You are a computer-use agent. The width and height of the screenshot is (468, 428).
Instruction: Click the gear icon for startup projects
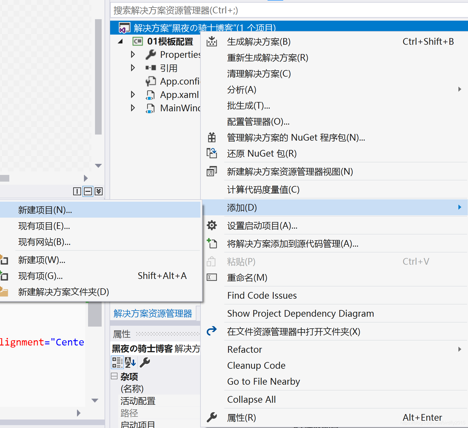[212, 225]
